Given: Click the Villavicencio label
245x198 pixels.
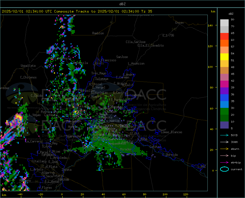Looking at the screenshot, I should click(61, 58).
